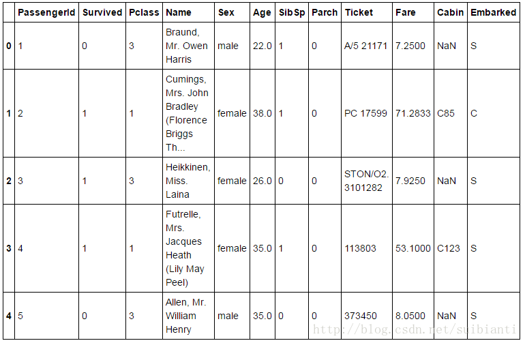
Task: Select ticket cell PC 17599
Action: tap(365, 113)
